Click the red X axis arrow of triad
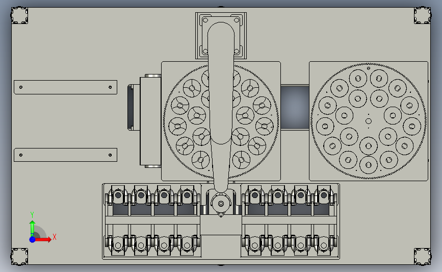The width and height of the screenshot is (442, 272). 44,239
